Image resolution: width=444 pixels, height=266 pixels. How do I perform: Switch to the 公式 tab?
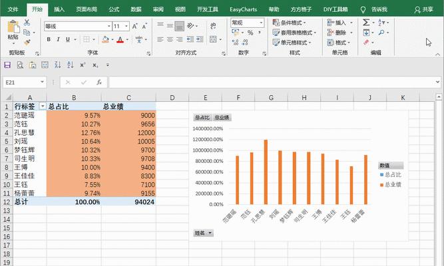tap(114, 9)
